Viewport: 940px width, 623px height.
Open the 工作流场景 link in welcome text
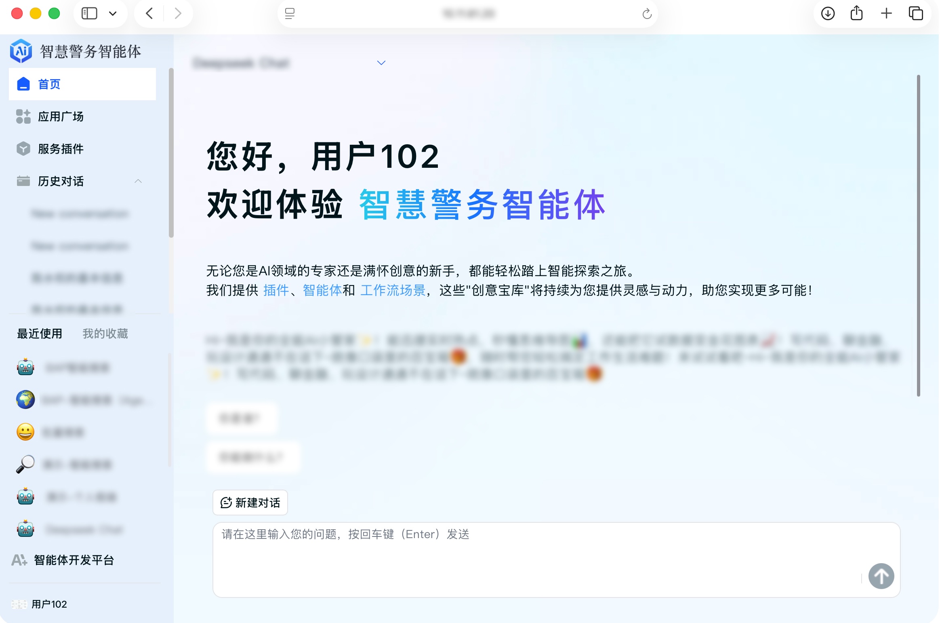click(x=393, y=290)
